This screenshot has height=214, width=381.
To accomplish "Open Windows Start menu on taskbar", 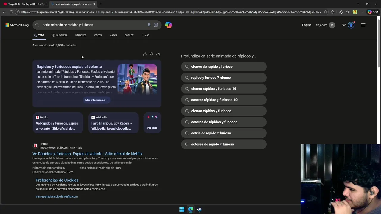I will [182, 209].
